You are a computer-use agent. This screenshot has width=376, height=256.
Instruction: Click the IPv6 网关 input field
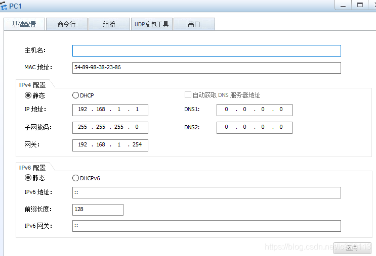(206, 226)
